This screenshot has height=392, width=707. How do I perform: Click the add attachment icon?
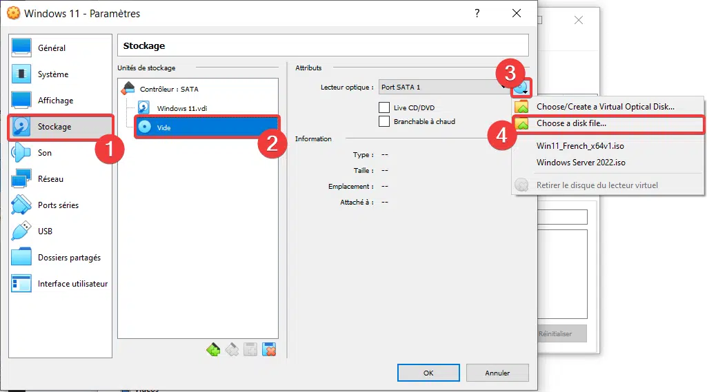point(250,349)
